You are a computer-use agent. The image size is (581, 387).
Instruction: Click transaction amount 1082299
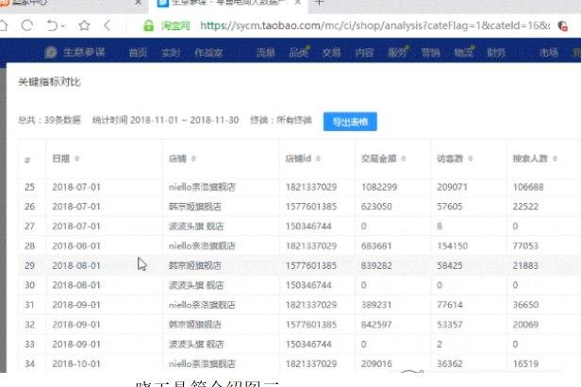[x=379, y=187]
